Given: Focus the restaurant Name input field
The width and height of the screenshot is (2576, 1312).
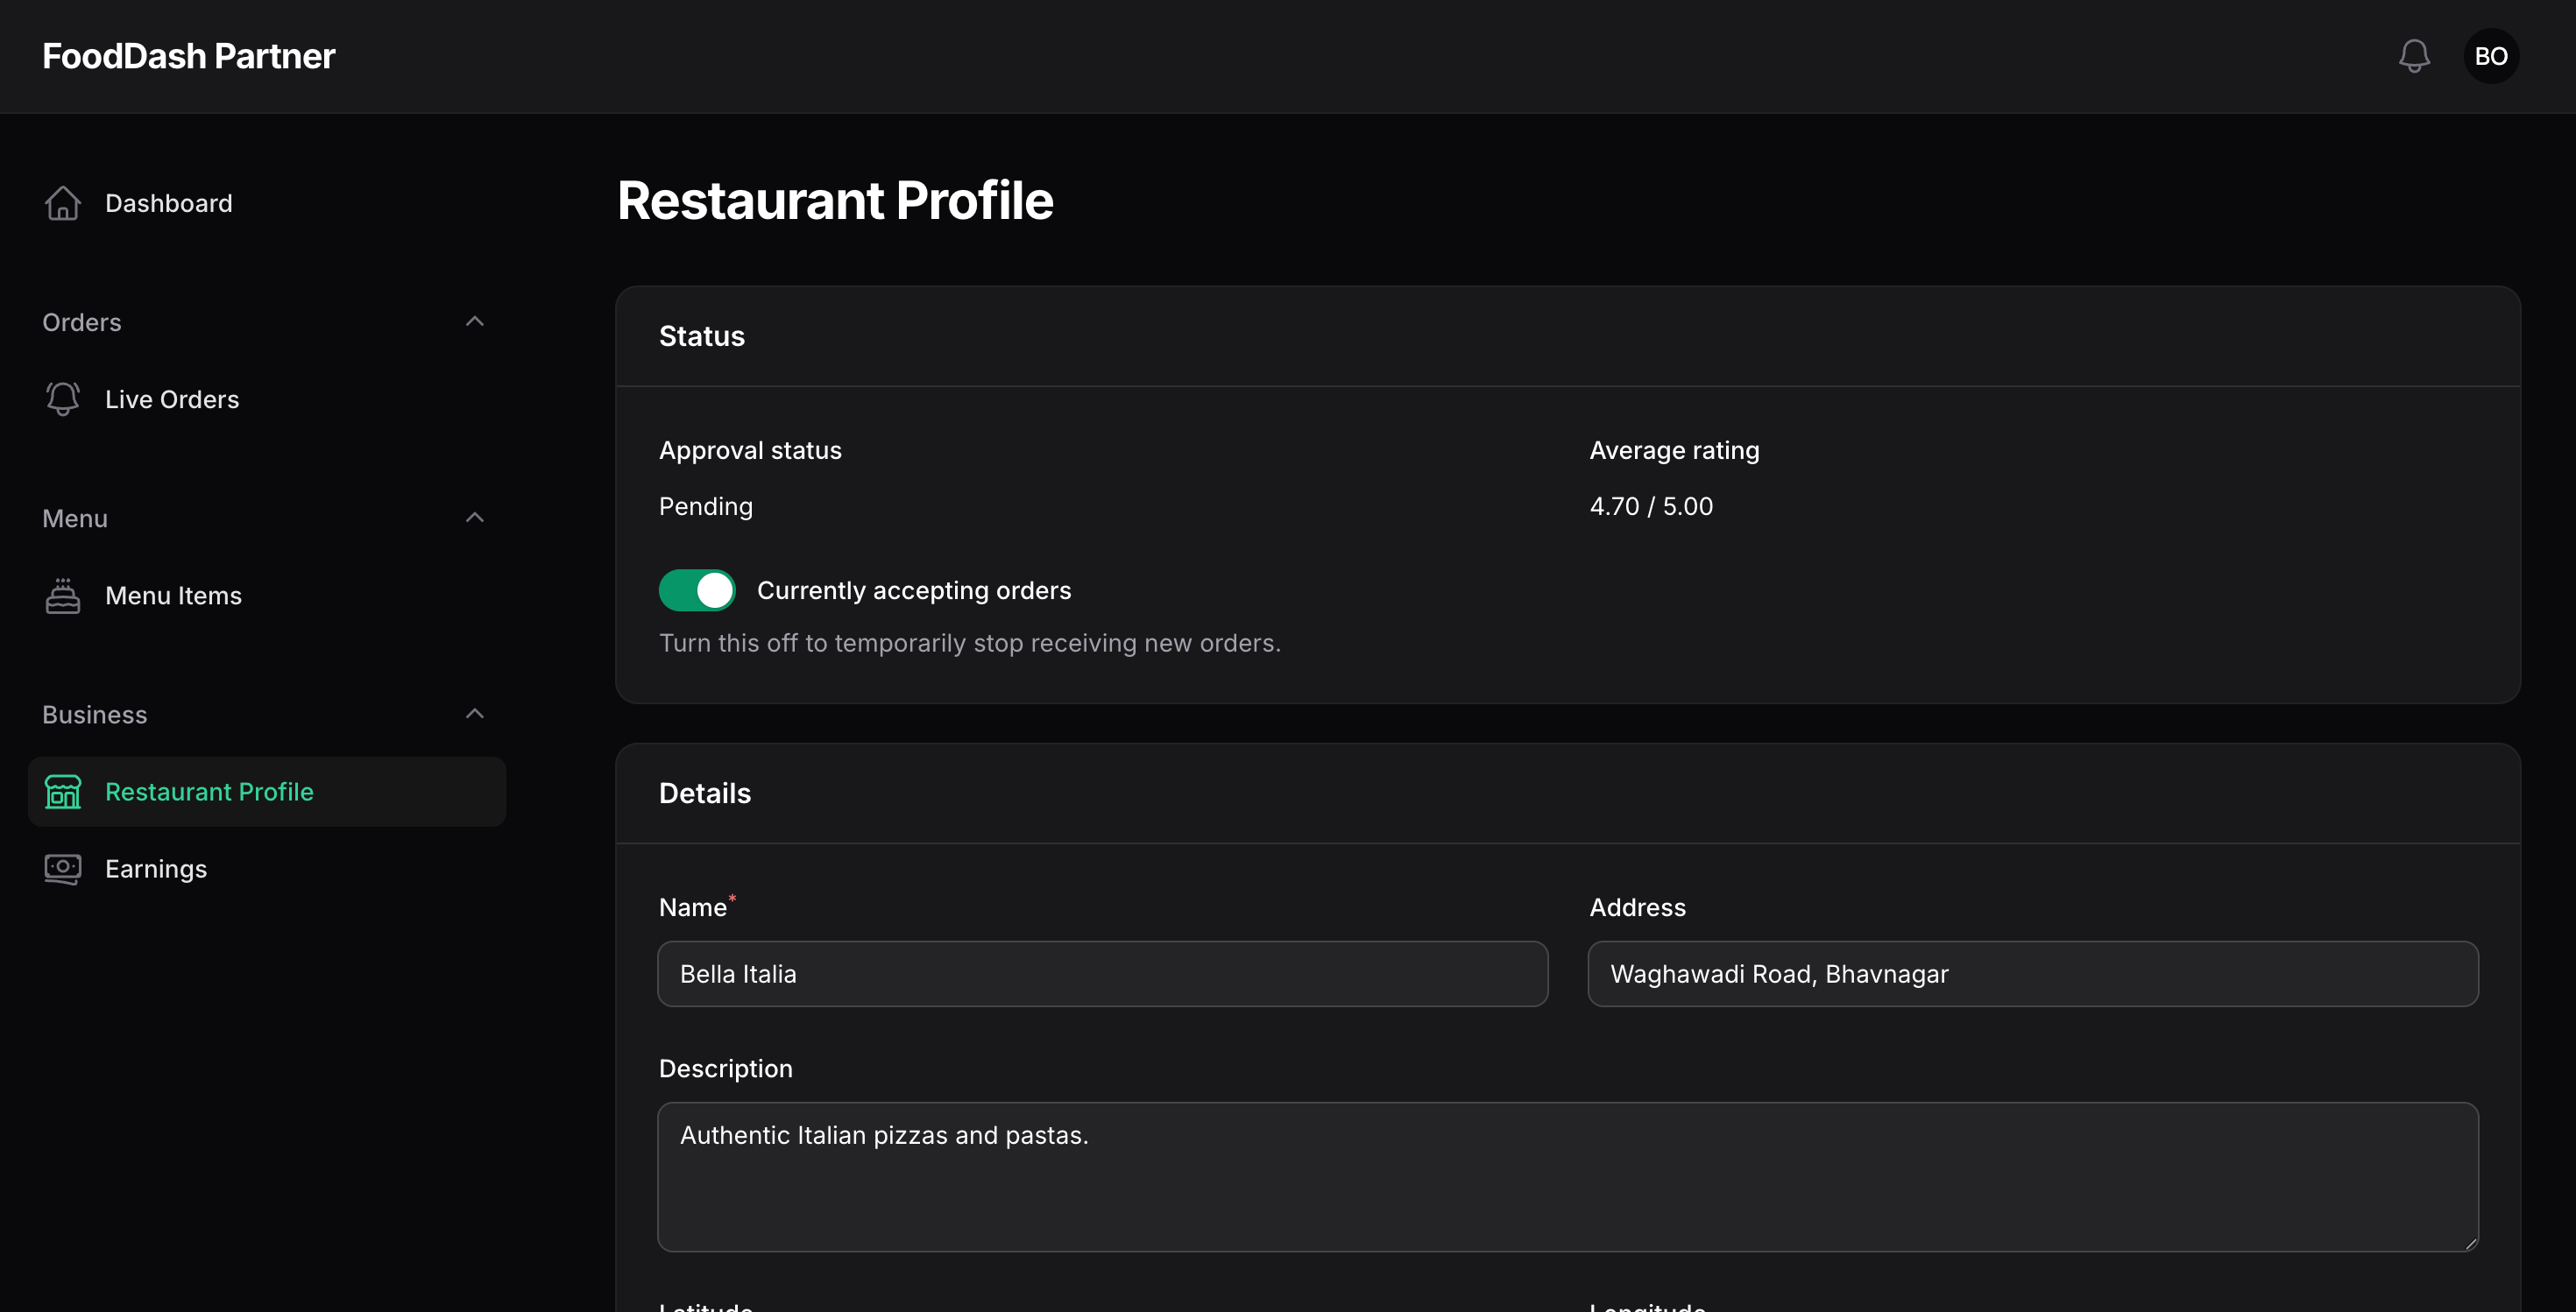Looking at the screenshot, I should point(1103,973).
